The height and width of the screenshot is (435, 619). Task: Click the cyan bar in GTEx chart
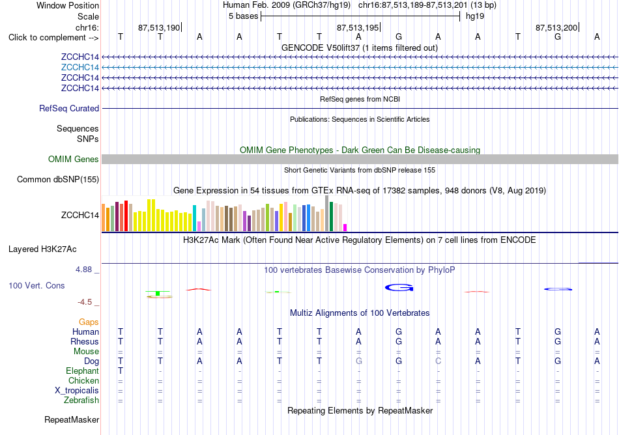(x=195, y=218)
